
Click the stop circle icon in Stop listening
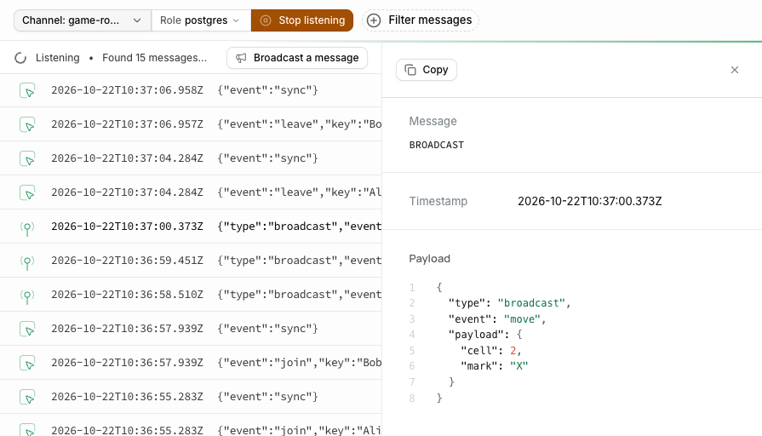pos(266,20)
